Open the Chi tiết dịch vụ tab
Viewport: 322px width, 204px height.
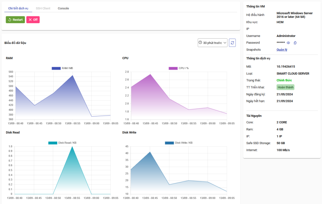tap(18, 8)
